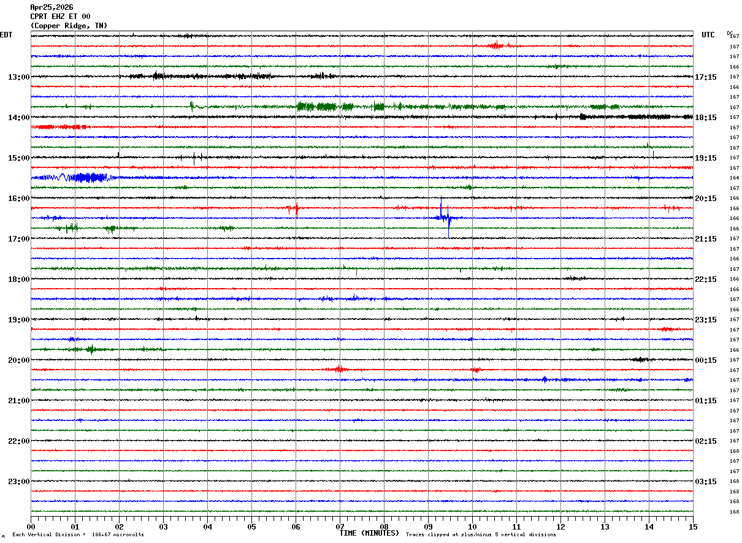
Task: Click the 00:15 UTC time label
Action: coord(706,360)
